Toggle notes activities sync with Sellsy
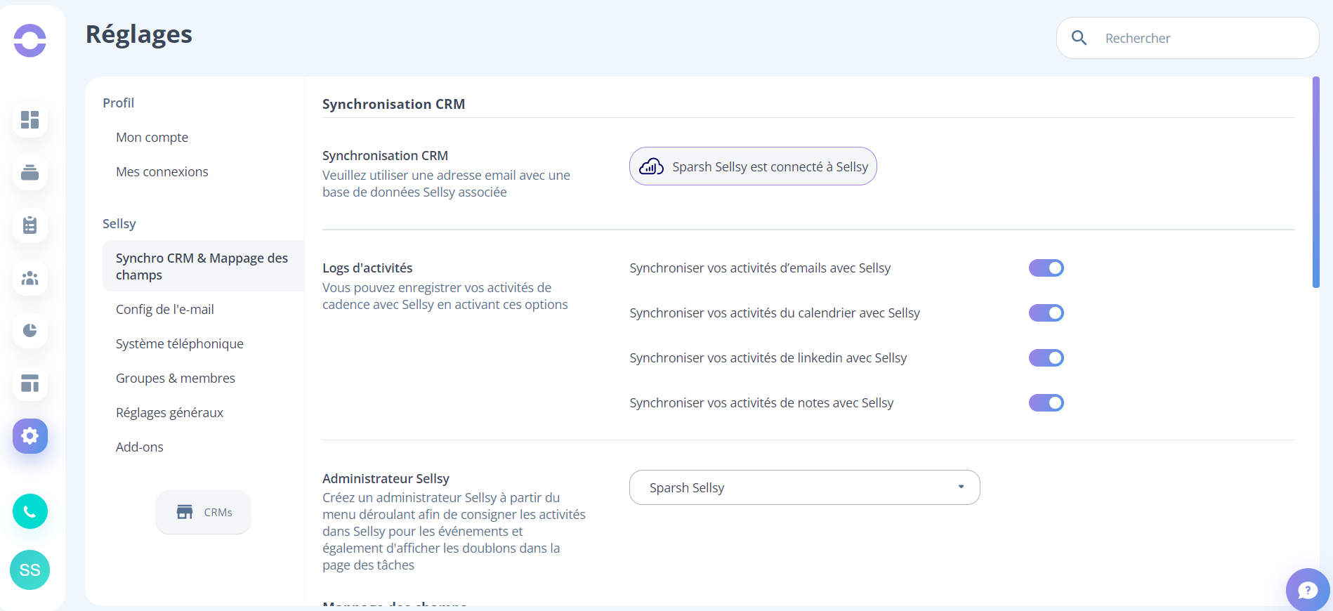1333x611 pixels. [1046, 402]
